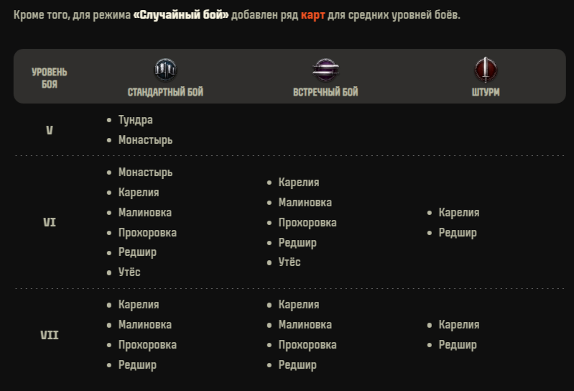Click Редшир in level VII standard battle
Image resolution: width=574 pixels, height=391 pixels.
pos(137,365)
